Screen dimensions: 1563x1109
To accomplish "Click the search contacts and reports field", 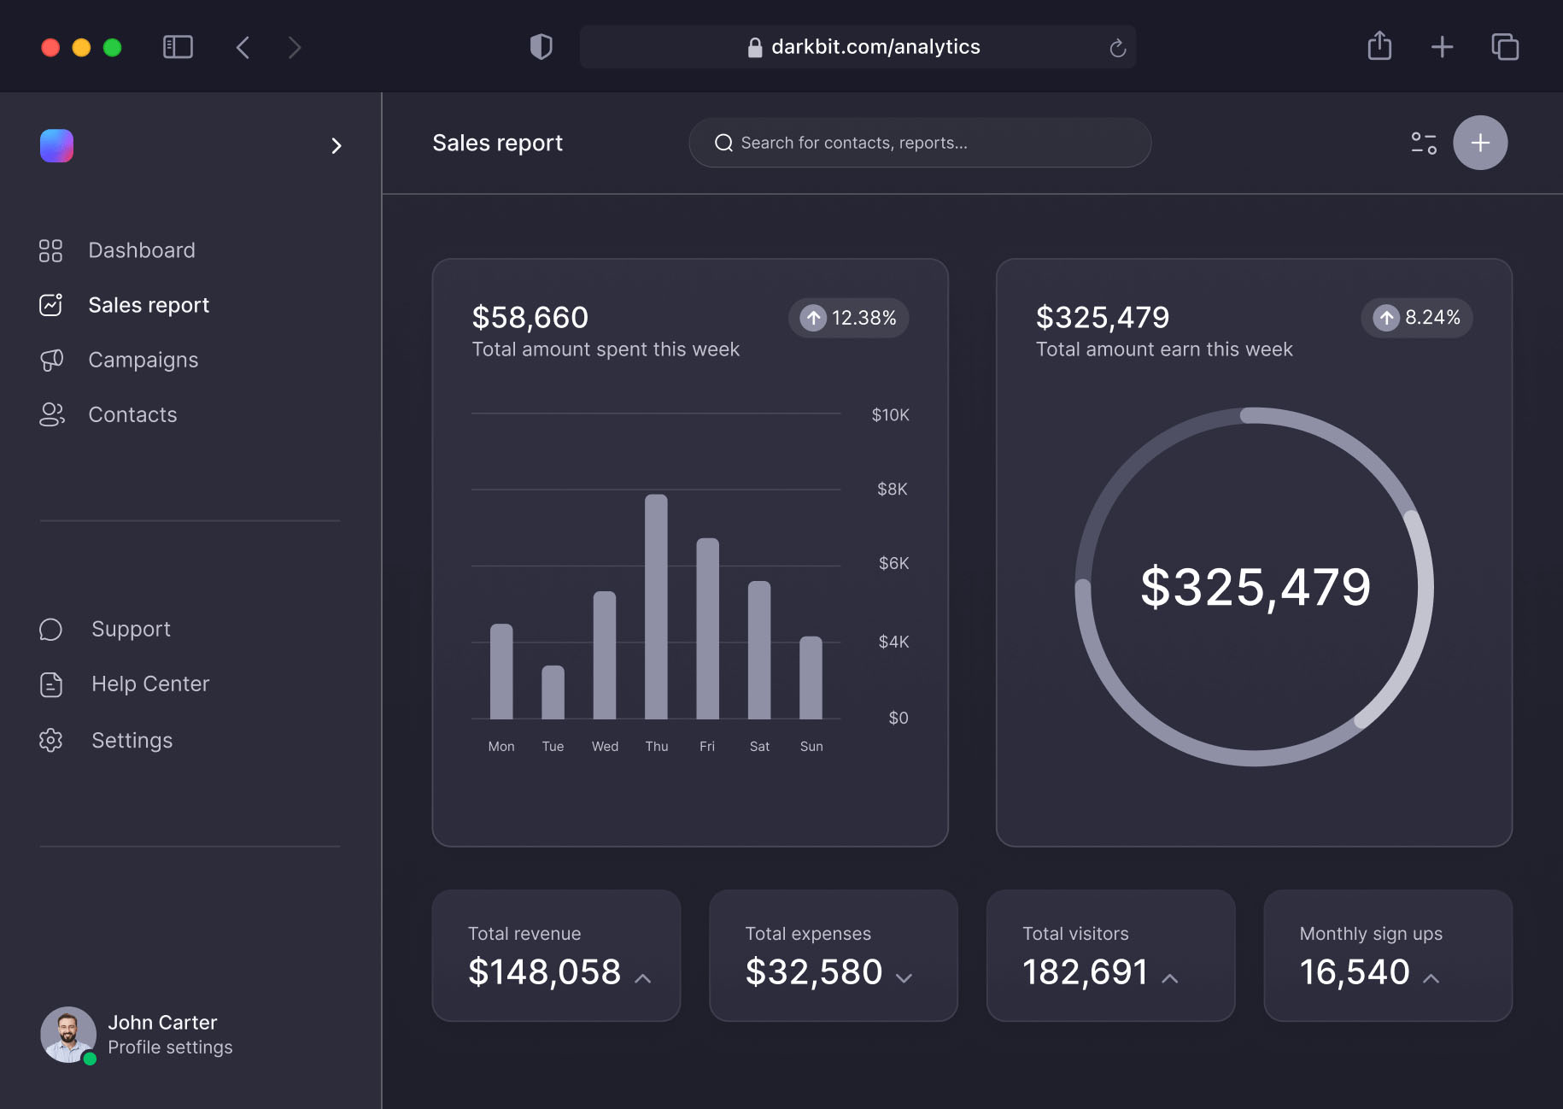I will (919, 143).
